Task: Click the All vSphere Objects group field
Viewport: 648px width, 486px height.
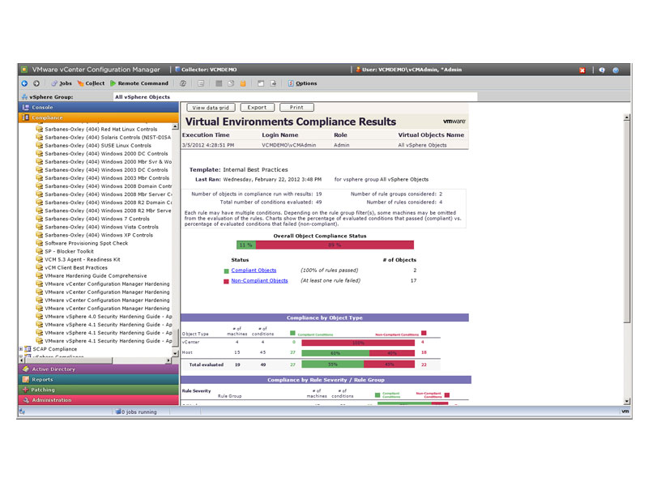Action: coord(295,97)
